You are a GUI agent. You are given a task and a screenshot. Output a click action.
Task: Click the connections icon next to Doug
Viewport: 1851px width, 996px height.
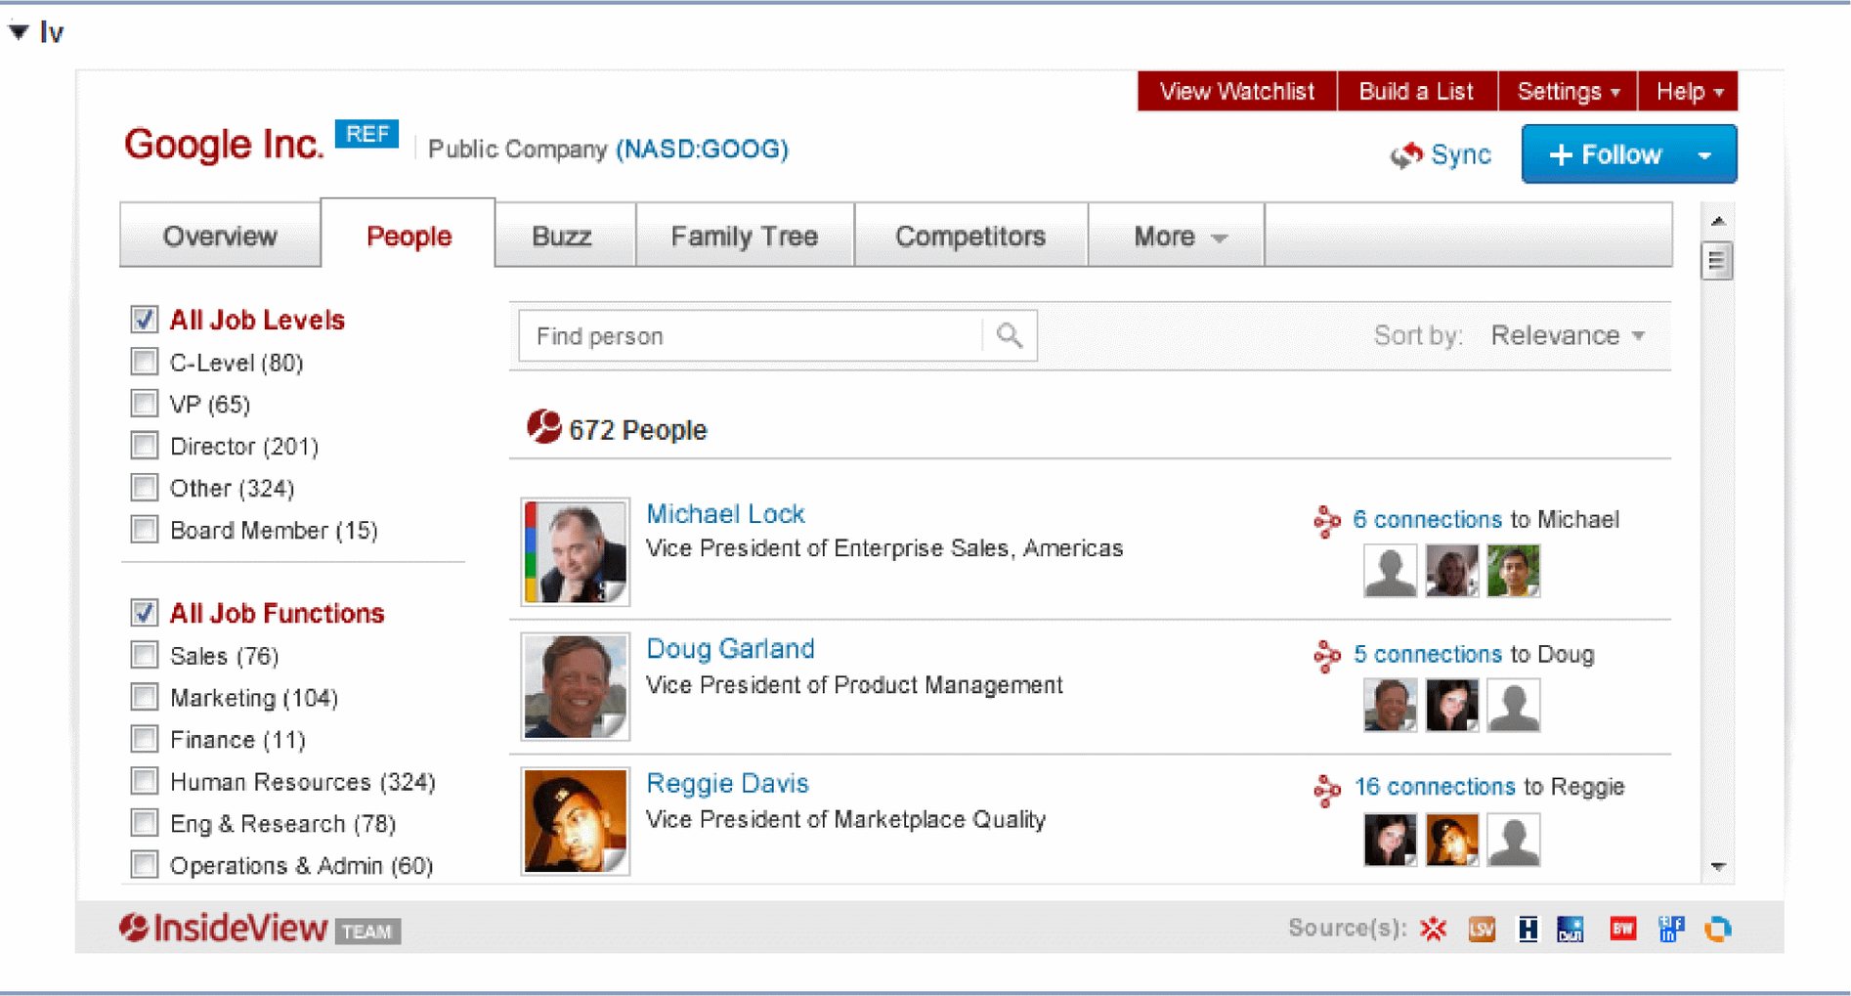[x=1327, y=656]
